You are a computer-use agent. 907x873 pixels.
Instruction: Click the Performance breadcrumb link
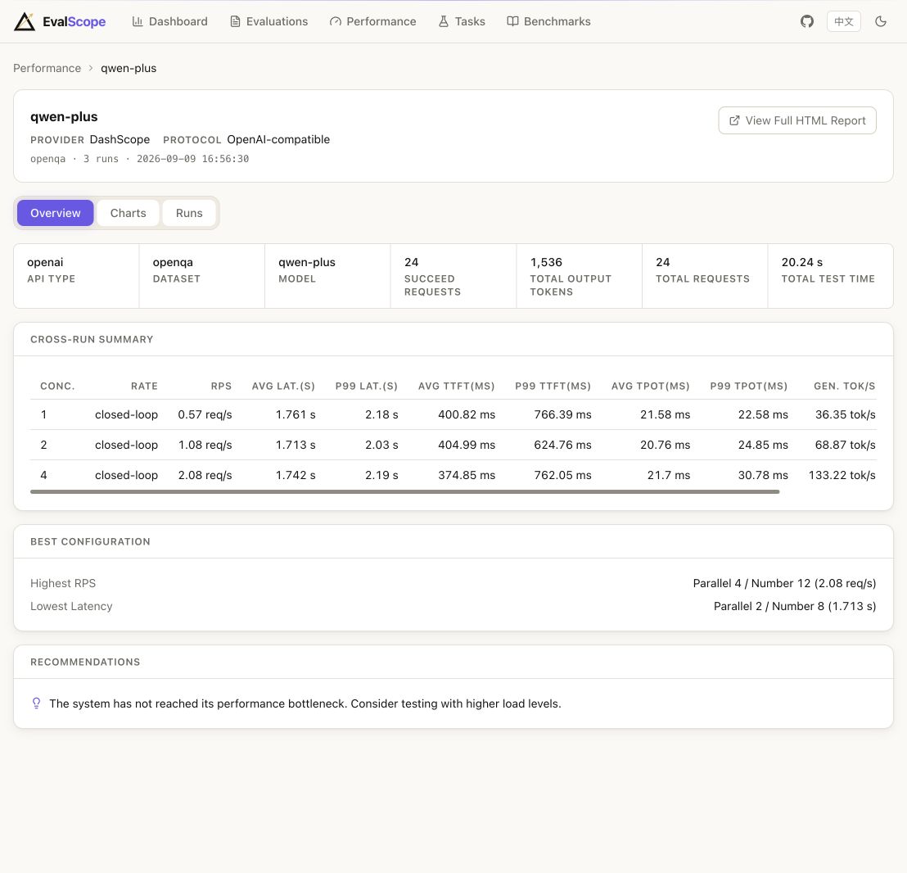coord(47,68)
